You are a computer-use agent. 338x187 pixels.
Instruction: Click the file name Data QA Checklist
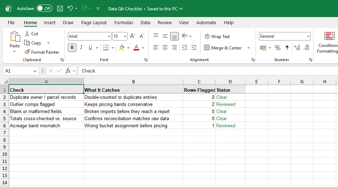[x=125, y=9]
